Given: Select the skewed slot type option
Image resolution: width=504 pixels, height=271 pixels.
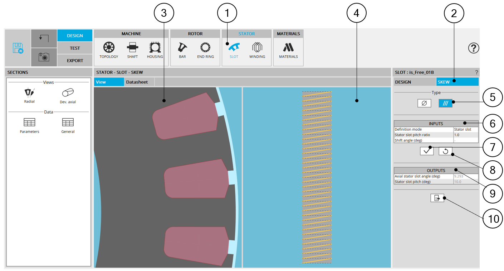Looking at the screenshot, I should 445,103.
